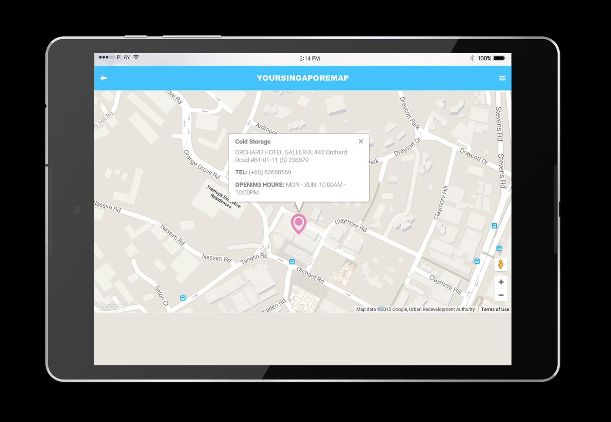611x422 pixels.
Task: Click the Google logo on map
Action: (x=111, y=306)
